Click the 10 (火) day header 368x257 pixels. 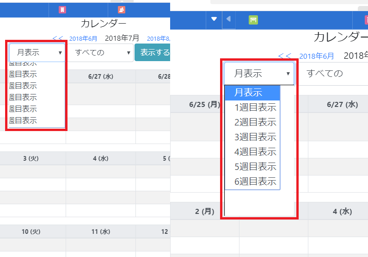point(31,232)
